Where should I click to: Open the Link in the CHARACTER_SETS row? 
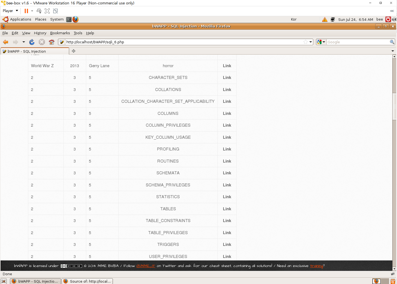click(x=227, y=78)
